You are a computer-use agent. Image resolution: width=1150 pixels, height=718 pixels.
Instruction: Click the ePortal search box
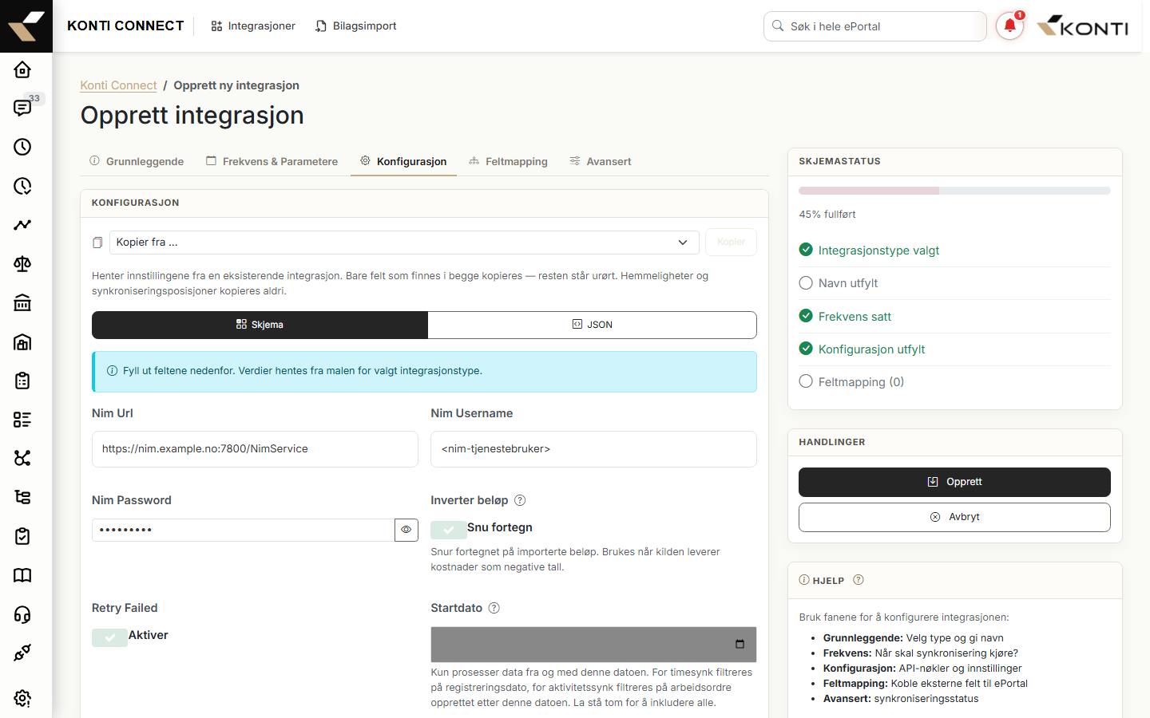click(x=875, y=26)
